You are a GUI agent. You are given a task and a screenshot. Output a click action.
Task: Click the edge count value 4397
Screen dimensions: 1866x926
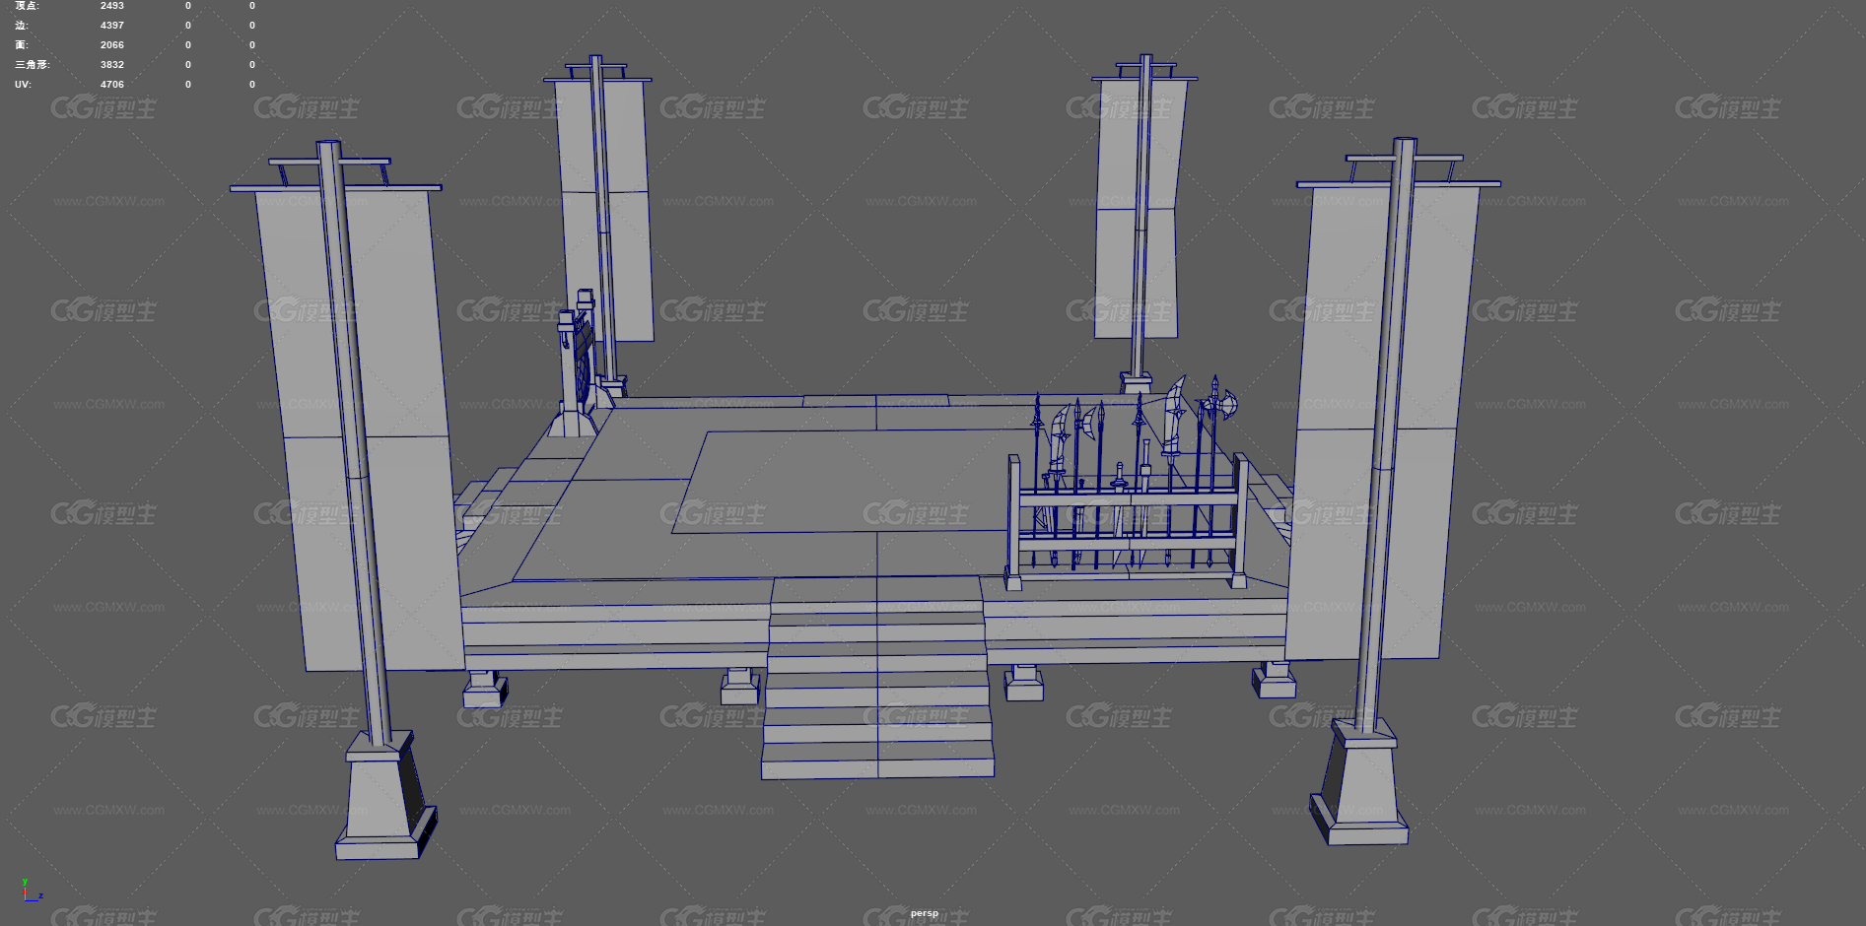click(112, 26)
